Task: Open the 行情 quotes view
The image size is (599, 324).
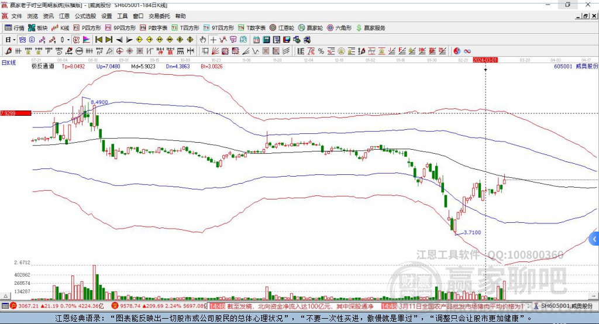Action: point(14,28)
